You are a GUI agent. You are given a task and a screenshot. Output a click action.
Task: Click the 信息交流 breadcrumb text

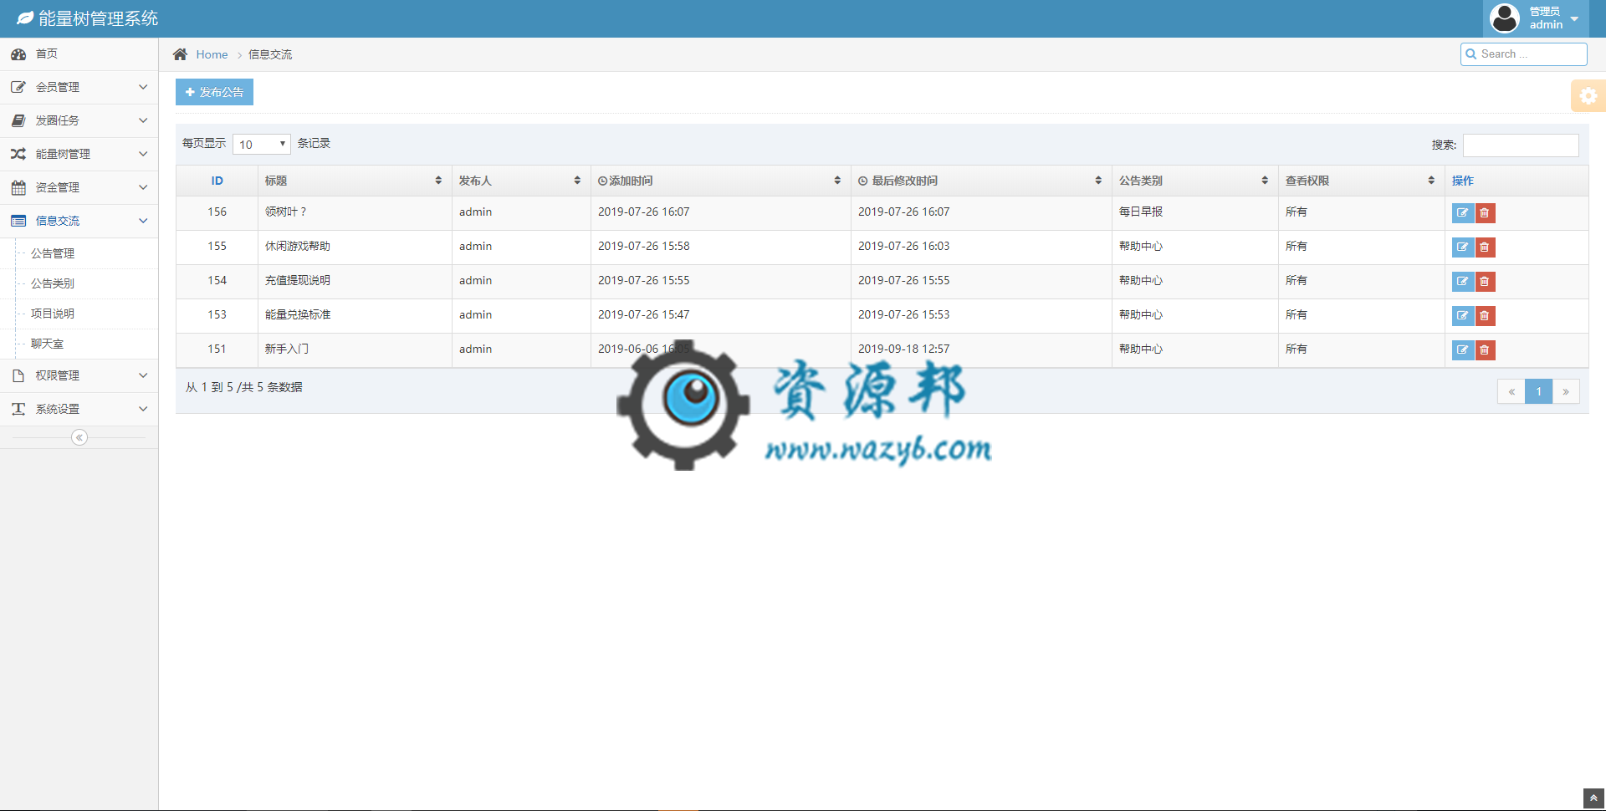tap(270, 54)
